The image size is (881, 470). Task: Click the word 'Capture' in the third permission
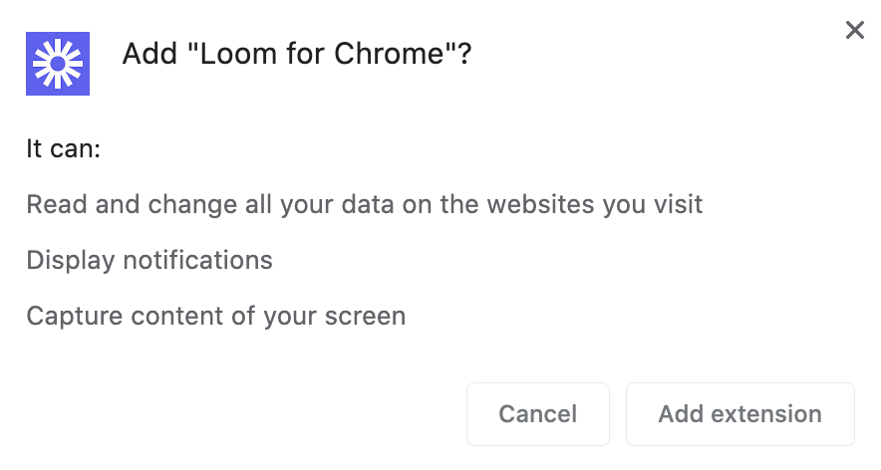click(x=68, y=317)
